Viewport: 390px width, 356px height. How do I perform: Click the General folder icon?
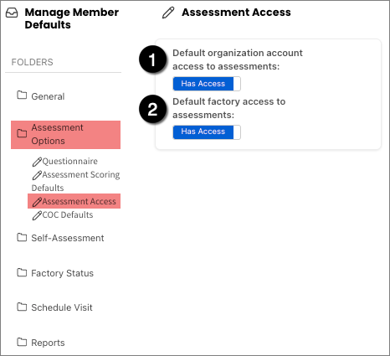point(22,95)
